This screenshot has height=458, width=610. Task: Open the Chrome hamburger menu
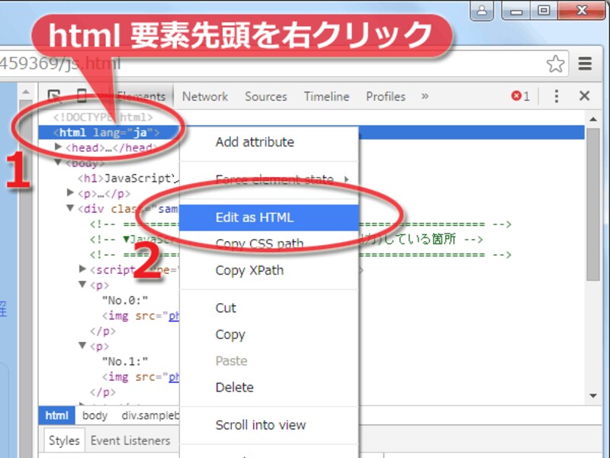585,64
